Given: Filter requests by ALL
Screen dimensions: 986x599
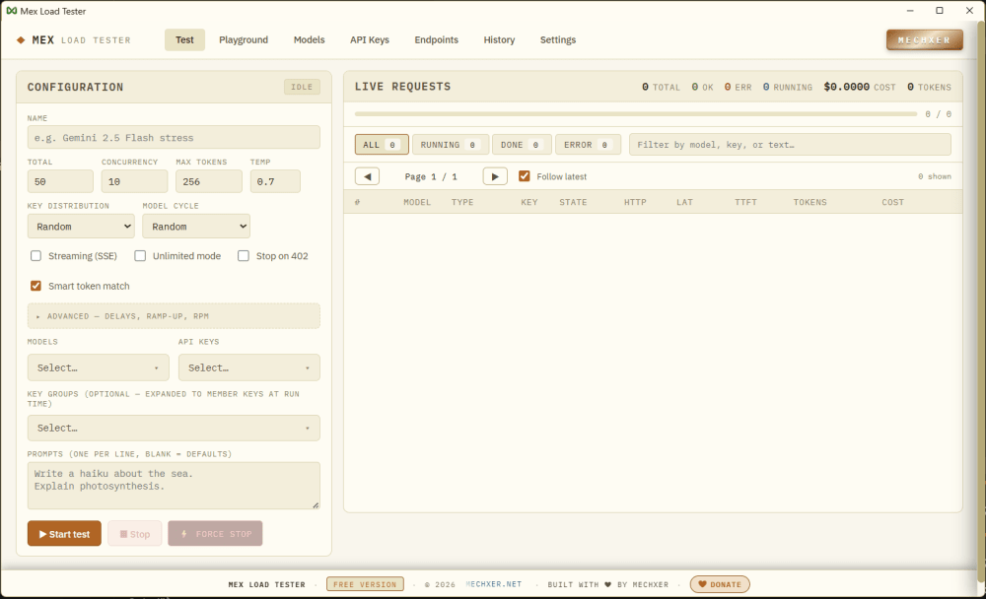Looking at the screenshot, I should (x=382, y=145).
